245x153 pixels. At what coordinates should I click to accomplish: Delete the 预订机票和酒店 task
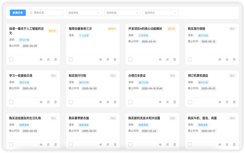pos(234,102)
